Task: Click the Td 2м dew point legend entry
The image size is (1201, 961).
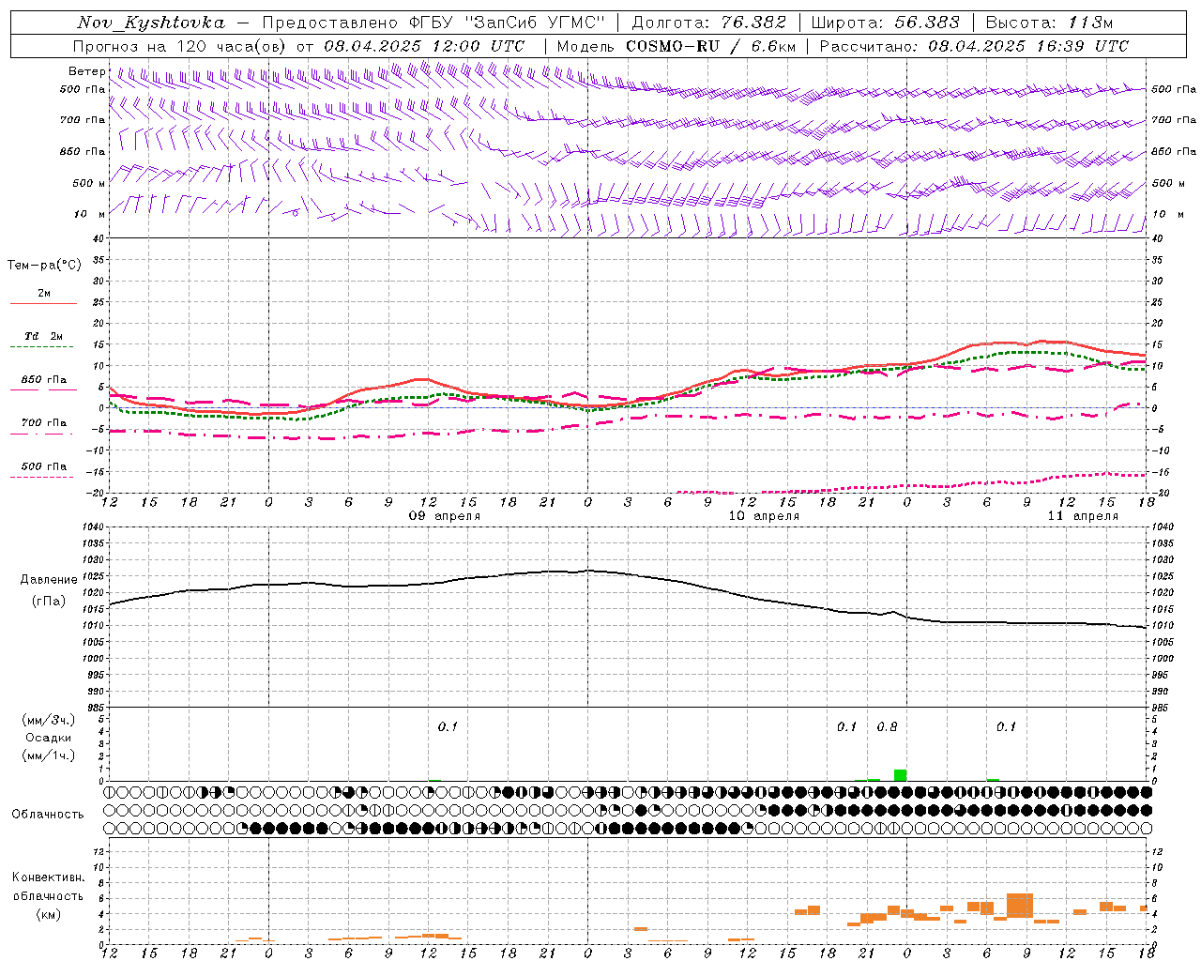Action: (43, 340)
